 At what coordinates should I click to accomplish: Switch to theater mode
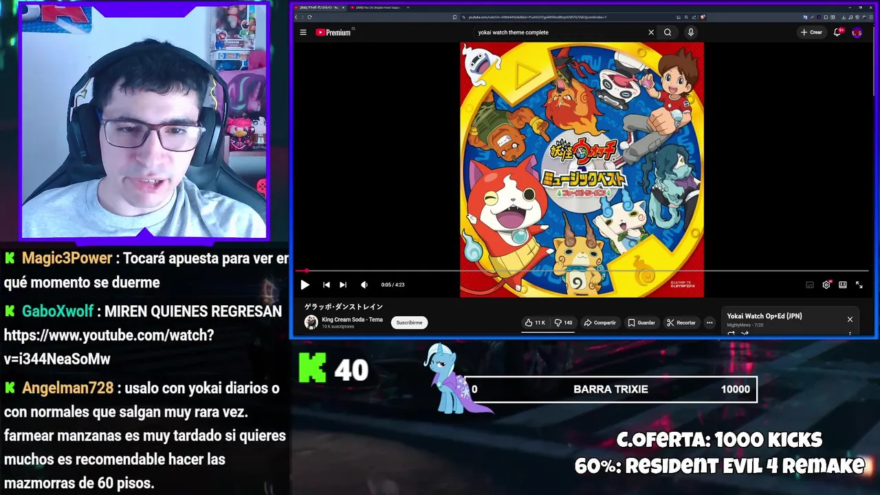[x=843, y=285]
